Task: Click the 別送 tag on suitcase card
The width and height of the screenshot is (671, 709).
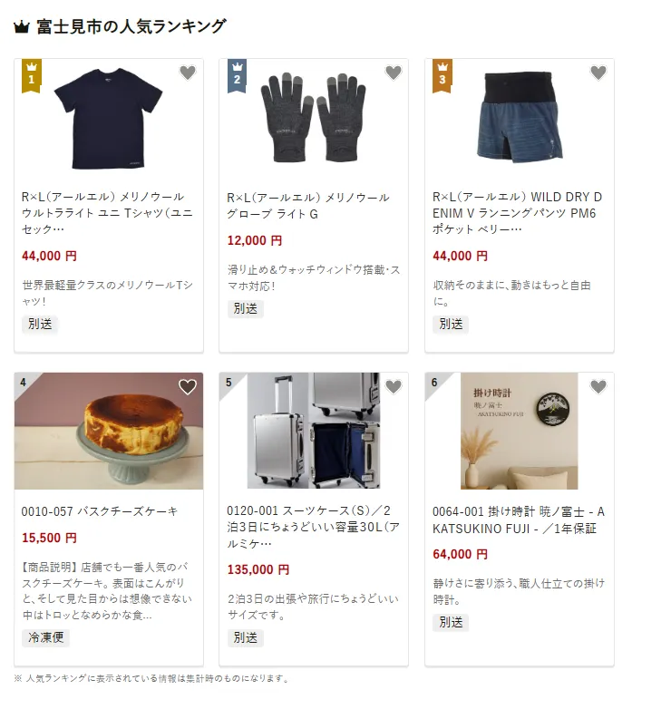Action: tap(246, 637)
